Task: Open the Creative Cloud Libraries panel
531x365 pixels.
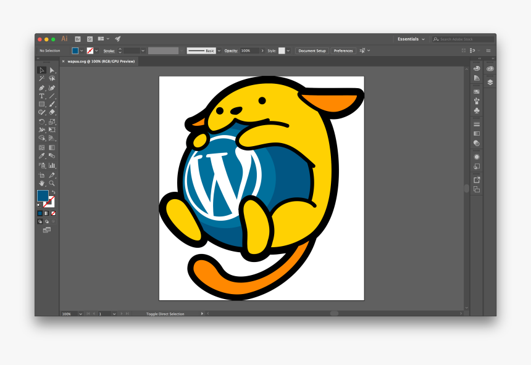Action: coord(490,68)
